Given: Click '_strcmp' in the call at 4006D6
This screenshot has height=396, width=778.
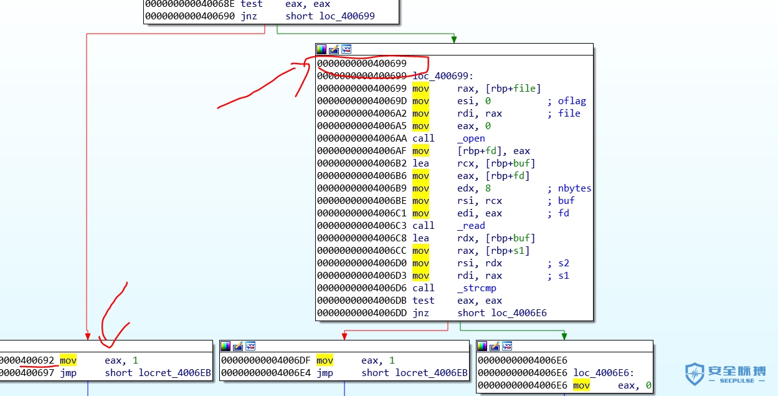Looking at the screenshot, I should click(477, 288).
